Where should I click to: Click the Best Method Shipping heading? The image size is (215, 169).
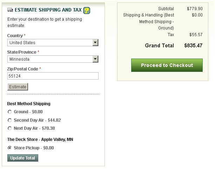click(29, 104)
